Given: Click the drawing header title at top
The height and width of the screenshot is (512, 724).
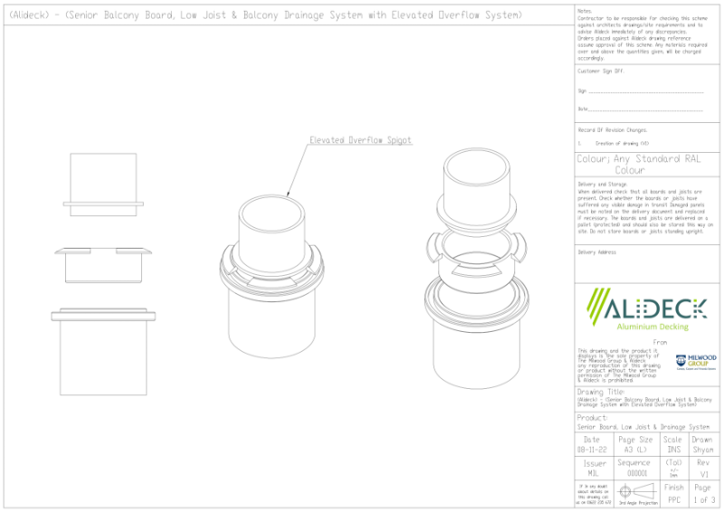Looking at the screenshot, I should pyautogui.click(x=264, y=15).
